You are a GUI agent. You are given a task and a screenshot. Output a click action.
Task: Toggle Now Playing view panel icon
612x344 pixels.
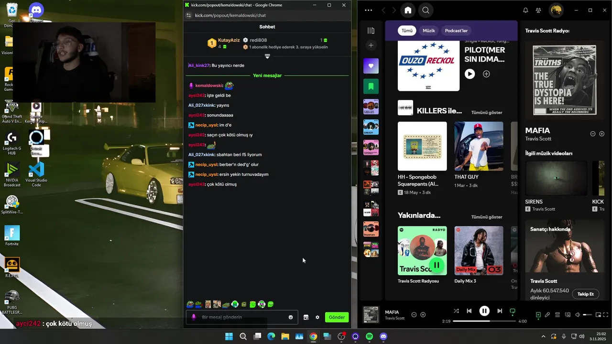pos(538,315)
